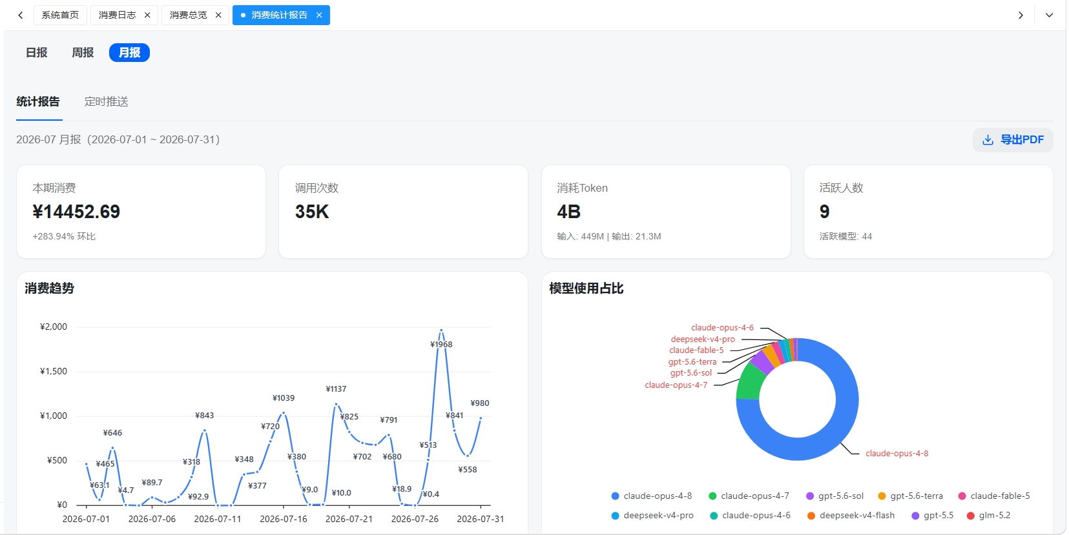1069x535 pixels.
Task: Click the claude-fable-5 pie callout label
Action: 696,350
